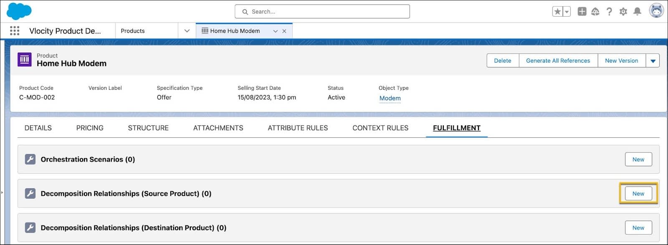Click the global actions plus icon

tap(582, 12)
